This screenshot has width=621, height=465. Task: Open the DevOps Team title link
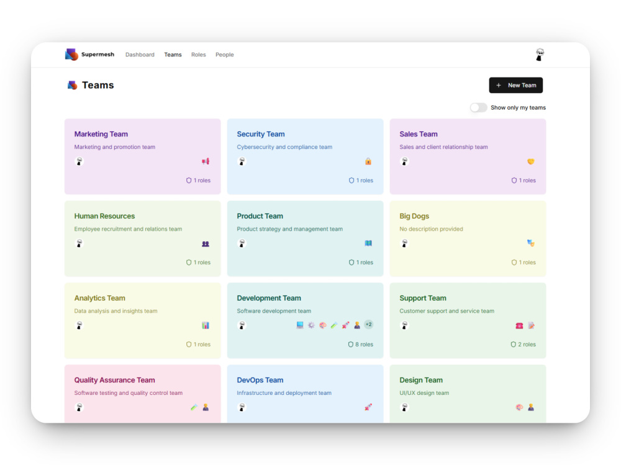tap(260, 380)
